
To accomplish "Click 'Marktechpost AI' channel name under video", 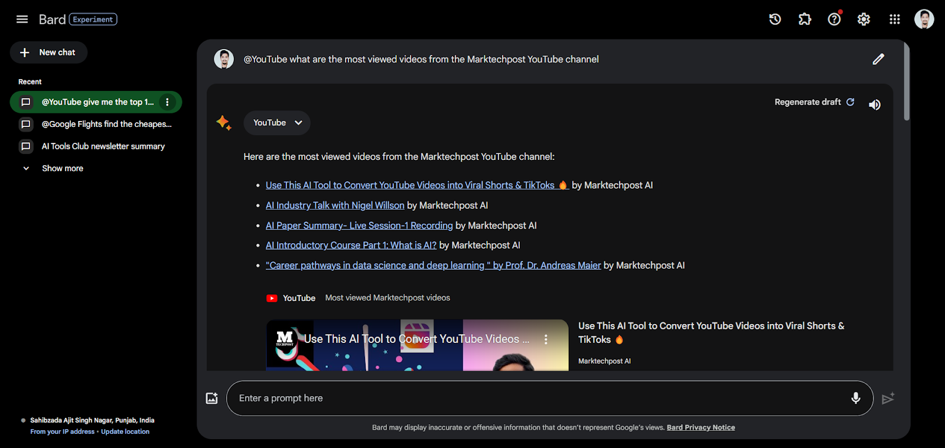I will [604, 361].
